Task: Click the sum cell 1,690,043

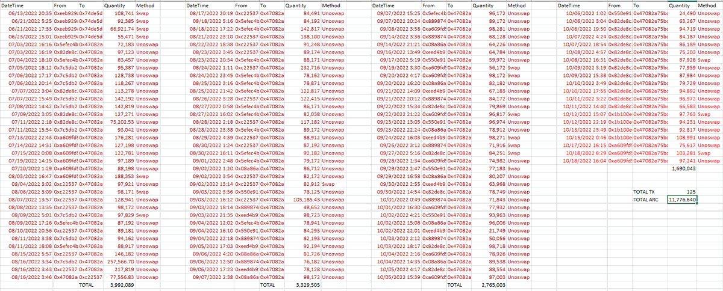Action: tap(683, 168)
